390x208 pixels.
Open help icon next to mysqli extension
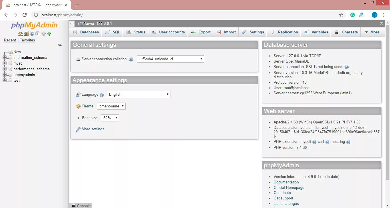pyautogui.click(x=314, y=142)
